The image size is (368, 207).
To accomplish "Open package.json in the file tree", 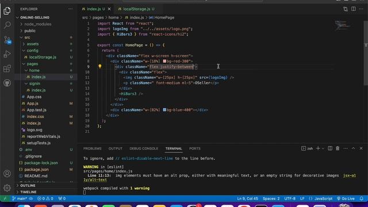I will [x=36, y=170].
